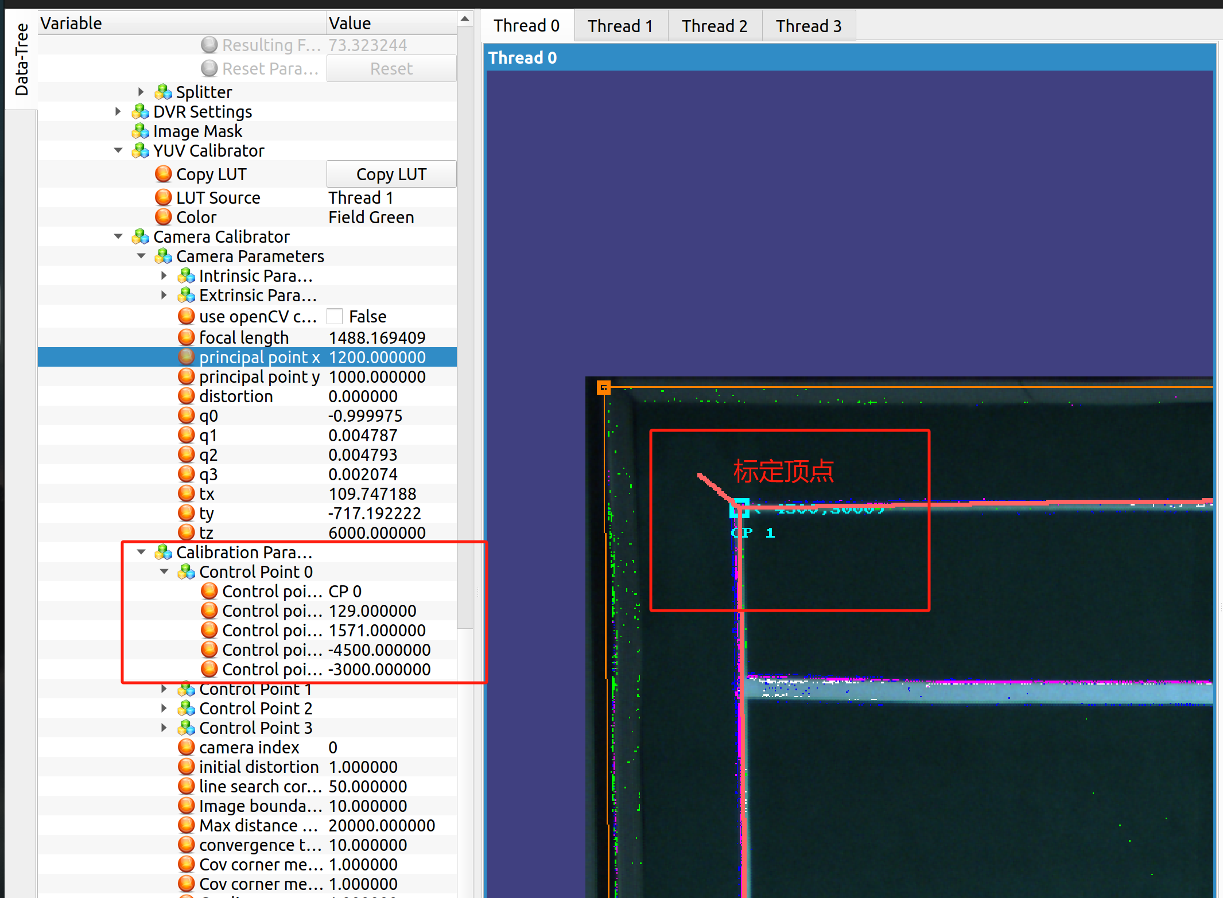The image size is (1223, 898).
Task: Click the line search cor... value 50.000000
Action: click(x=368, y=786)
